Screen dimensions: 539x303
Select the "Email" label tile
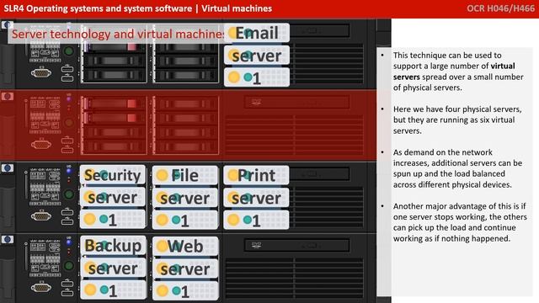(256, 33)
